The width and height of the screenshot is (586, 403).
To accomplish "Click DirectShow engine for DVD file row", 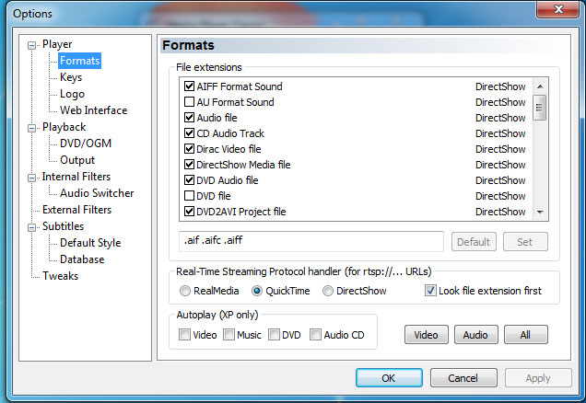I will tap(500, 196).
